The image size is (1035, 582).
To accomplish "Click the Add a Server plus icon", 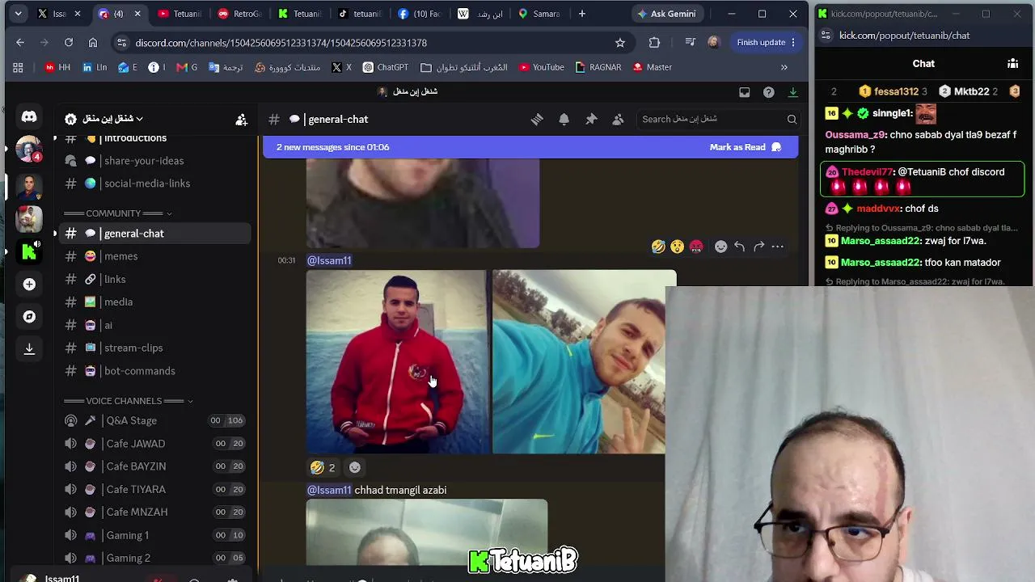I will coord(29,285).
